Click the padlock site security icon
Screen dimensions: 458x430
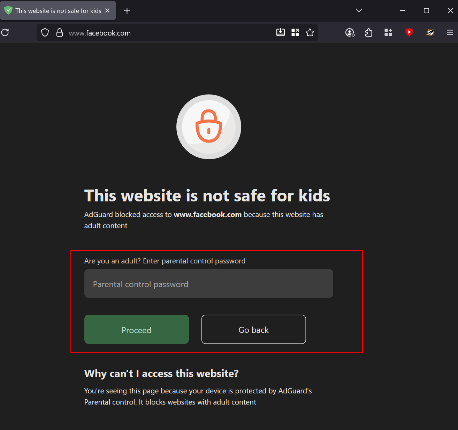pos(60,32)
